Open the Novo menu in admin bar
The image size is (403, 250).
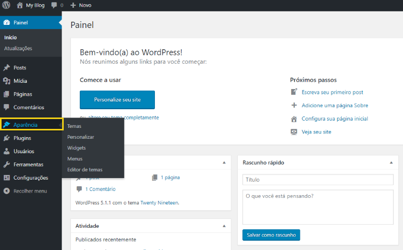coord(85,5)
